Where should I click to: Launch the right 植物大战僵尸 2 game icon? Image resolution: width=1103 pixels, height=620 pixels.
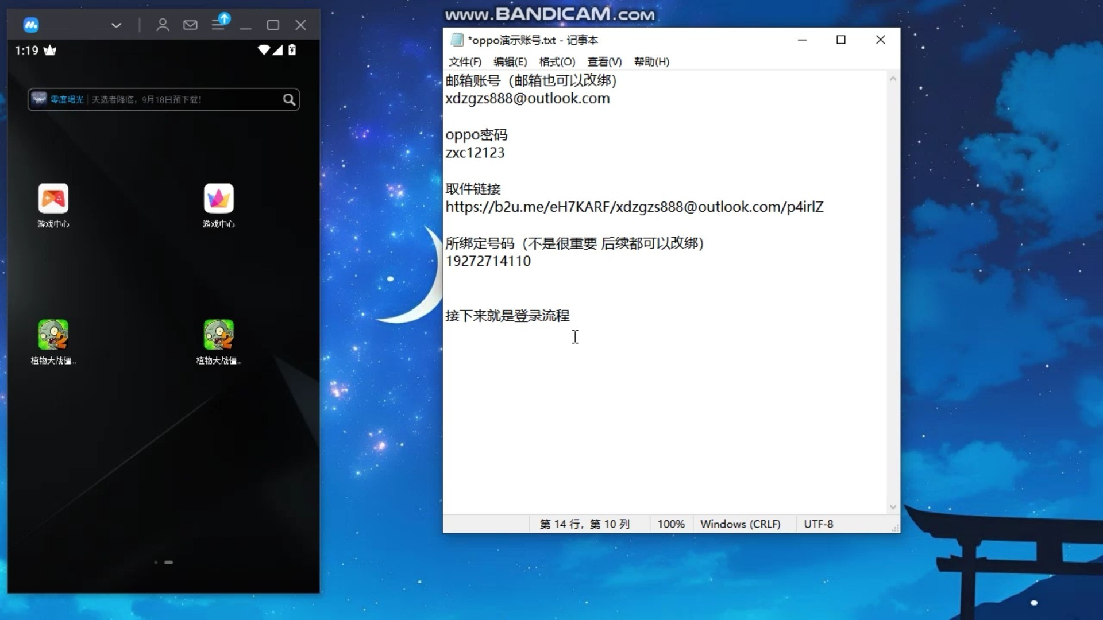[219, 335]
